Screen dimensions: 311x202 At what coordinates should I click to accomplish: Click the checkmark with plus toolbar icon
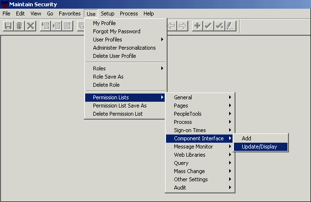coord(220,26)
